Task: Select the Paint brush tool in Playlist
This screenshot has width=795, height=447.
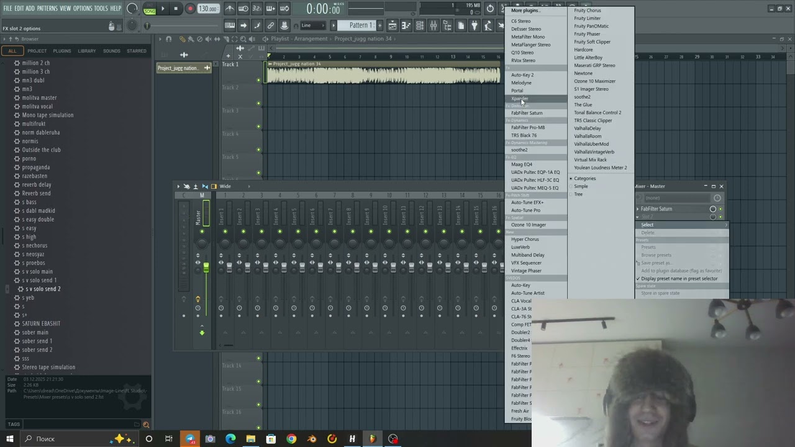Action: (192, 38)
